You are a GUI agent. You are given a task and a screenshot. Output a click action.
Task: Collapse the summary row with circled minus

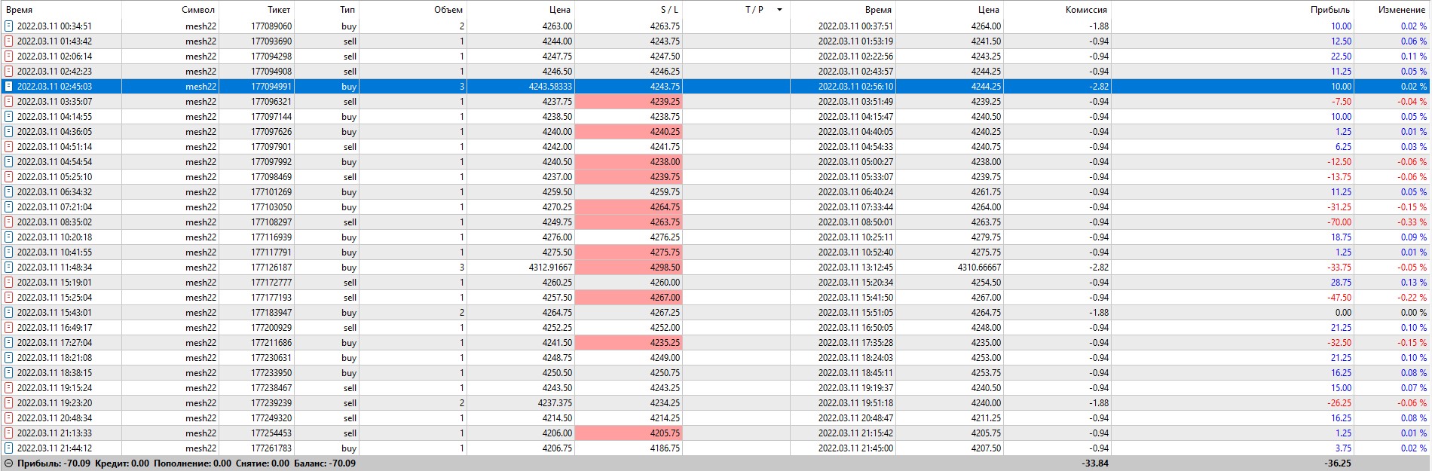coord(9,463)
